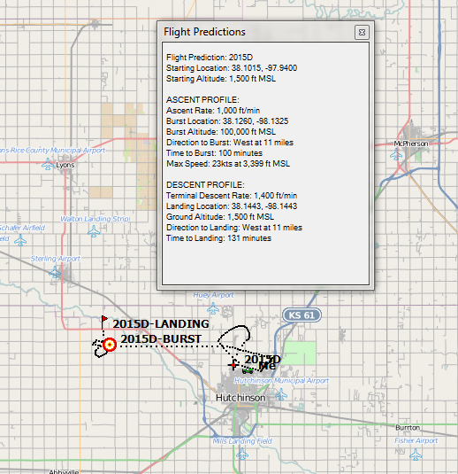Click the Flight Predictions title bar
This screenshot has width=458, height=474.
(x=256, y=32)
